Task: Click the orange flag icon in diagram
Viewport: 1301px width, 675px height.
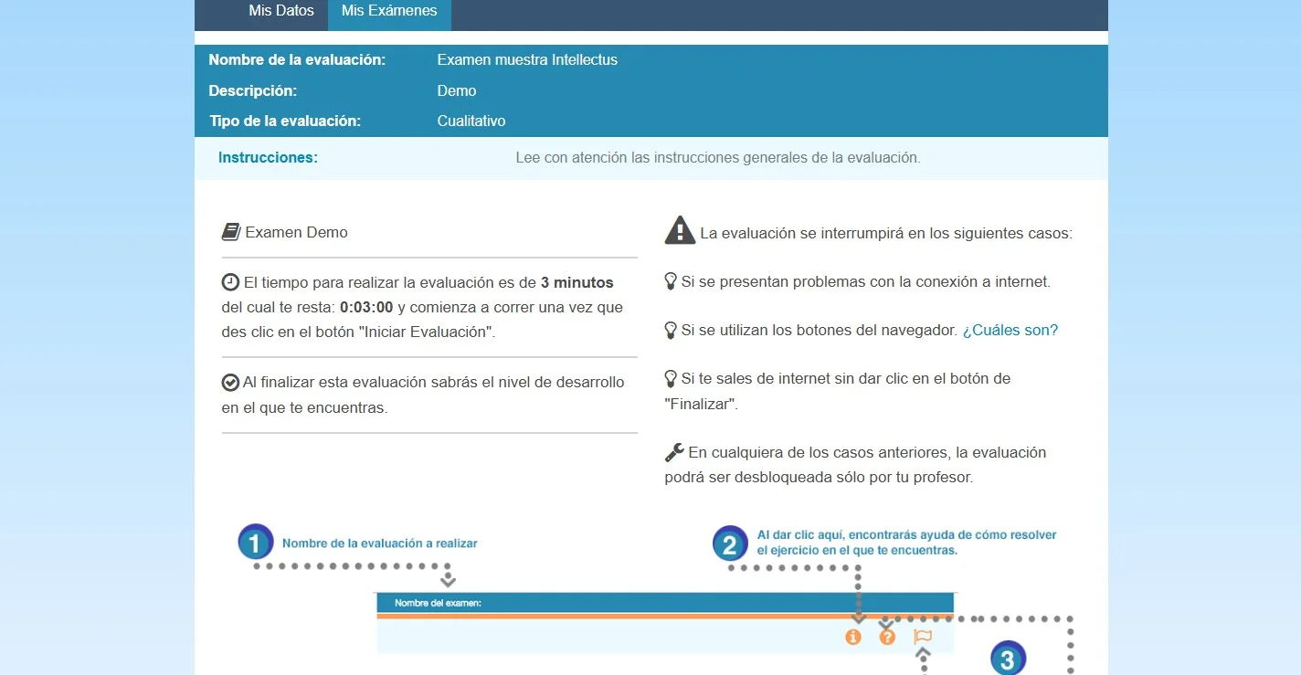Action: (x=923, y=638)
